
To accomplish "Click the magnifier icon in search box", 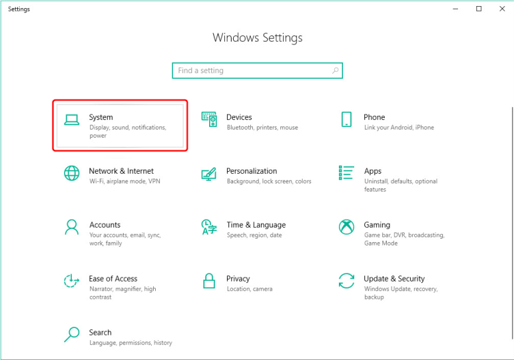I will [335, 70].
